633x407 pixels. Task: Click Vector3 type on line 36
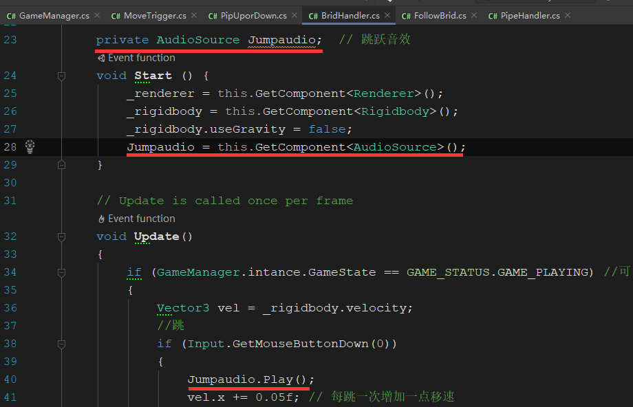pos(183,308)
